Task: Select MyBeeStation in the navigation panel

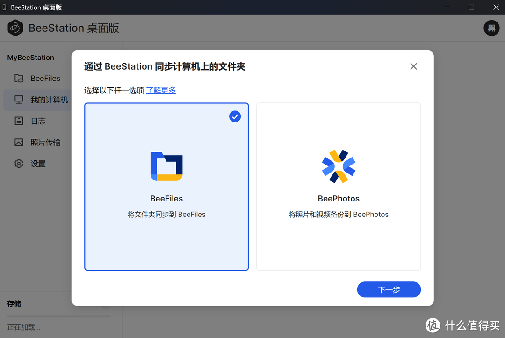Action: pos(30,57)
